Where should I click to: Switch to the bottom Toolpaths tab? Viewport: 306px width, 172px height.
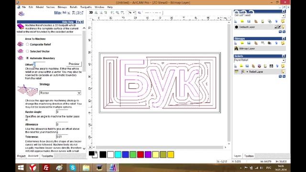47,156
